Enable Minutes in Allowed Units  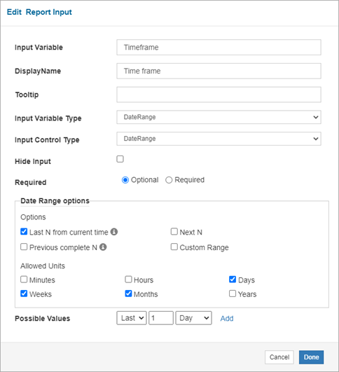pos(24,280)
